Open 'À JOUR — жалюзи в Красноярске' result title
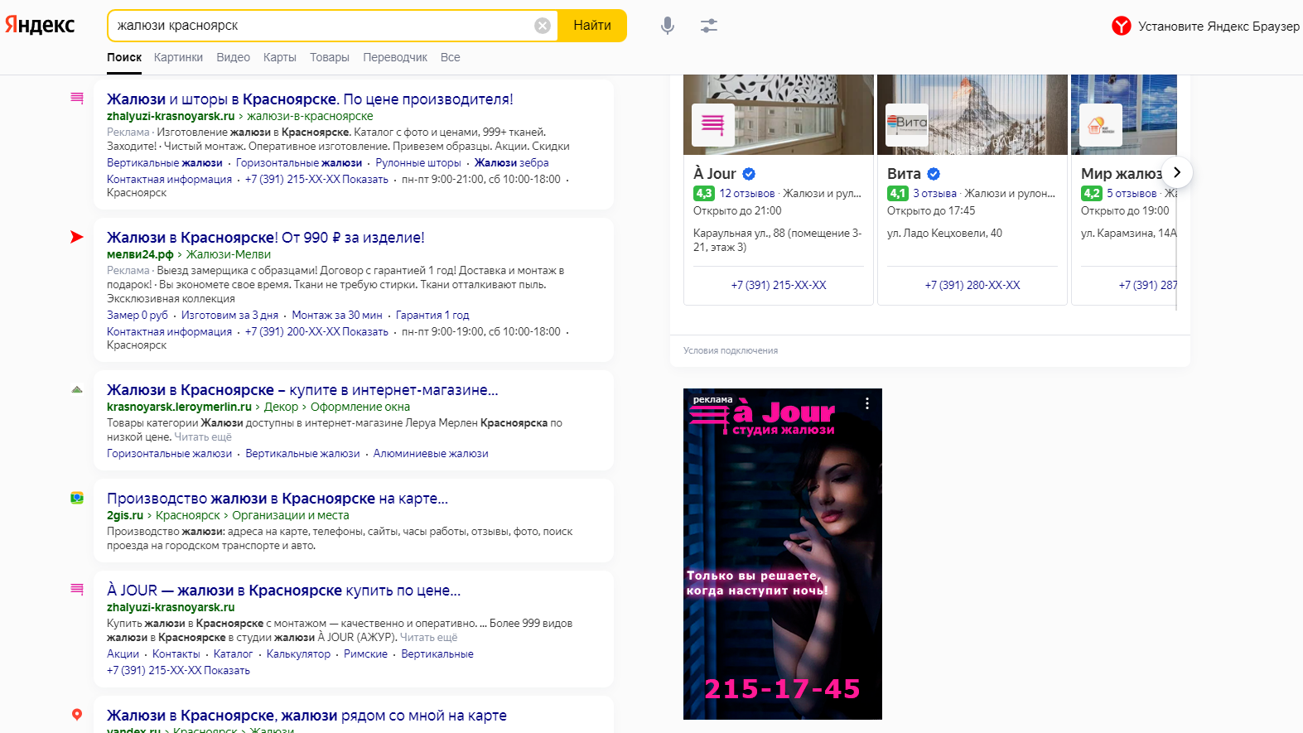The image size is (1303, 733). tap(283, 590)
